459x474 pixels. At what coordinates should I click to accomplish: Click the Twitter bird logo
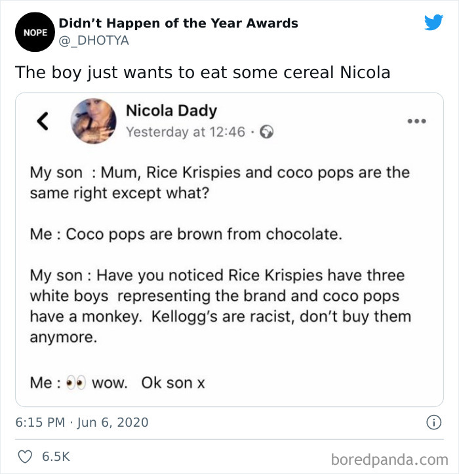(x=433, y=23)
